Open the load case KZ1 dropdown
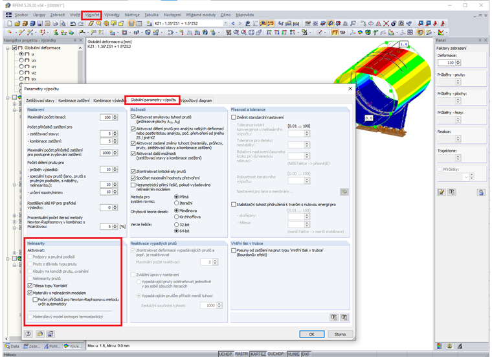The image size is (492, 357). pyautogui.click(x=225, y=23)
